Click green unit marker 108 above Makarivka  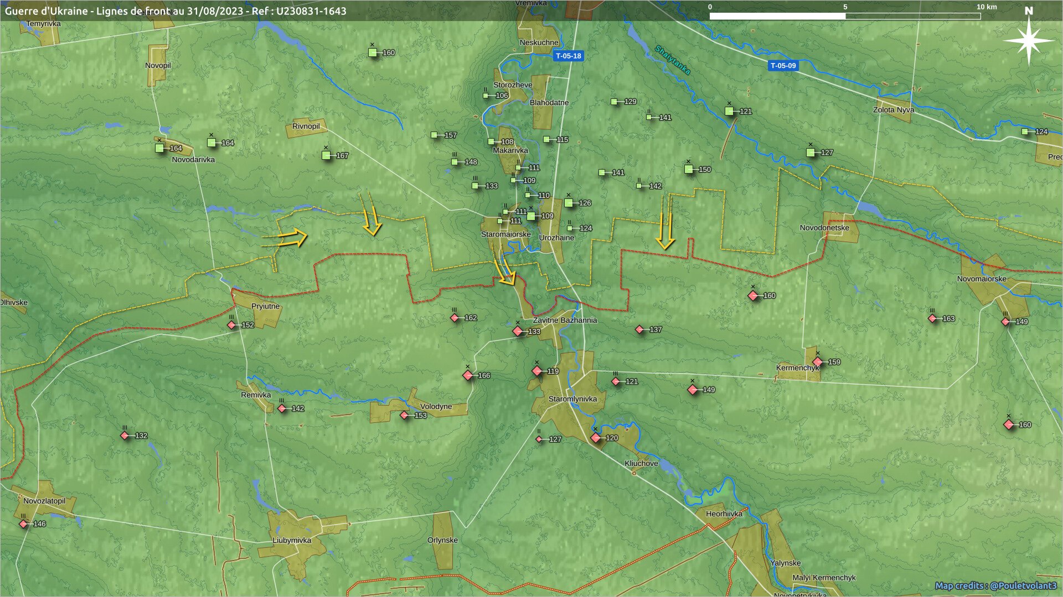tap(491, 142)
